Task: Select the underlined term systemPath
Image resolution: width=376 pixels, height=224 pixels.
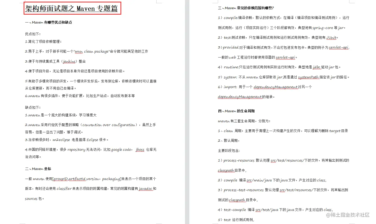Action: click(x=309, y=77)
